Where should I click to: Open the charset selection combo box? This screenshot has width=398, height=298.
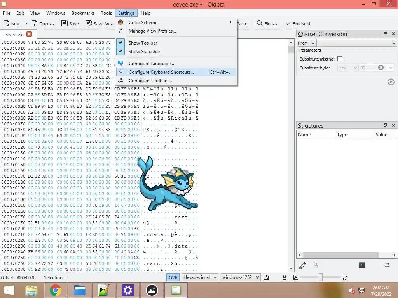tap(356, 43)
